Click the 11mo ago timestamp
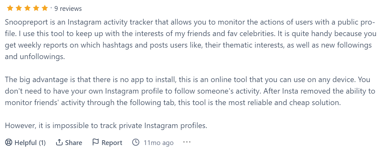 (159, 143)
